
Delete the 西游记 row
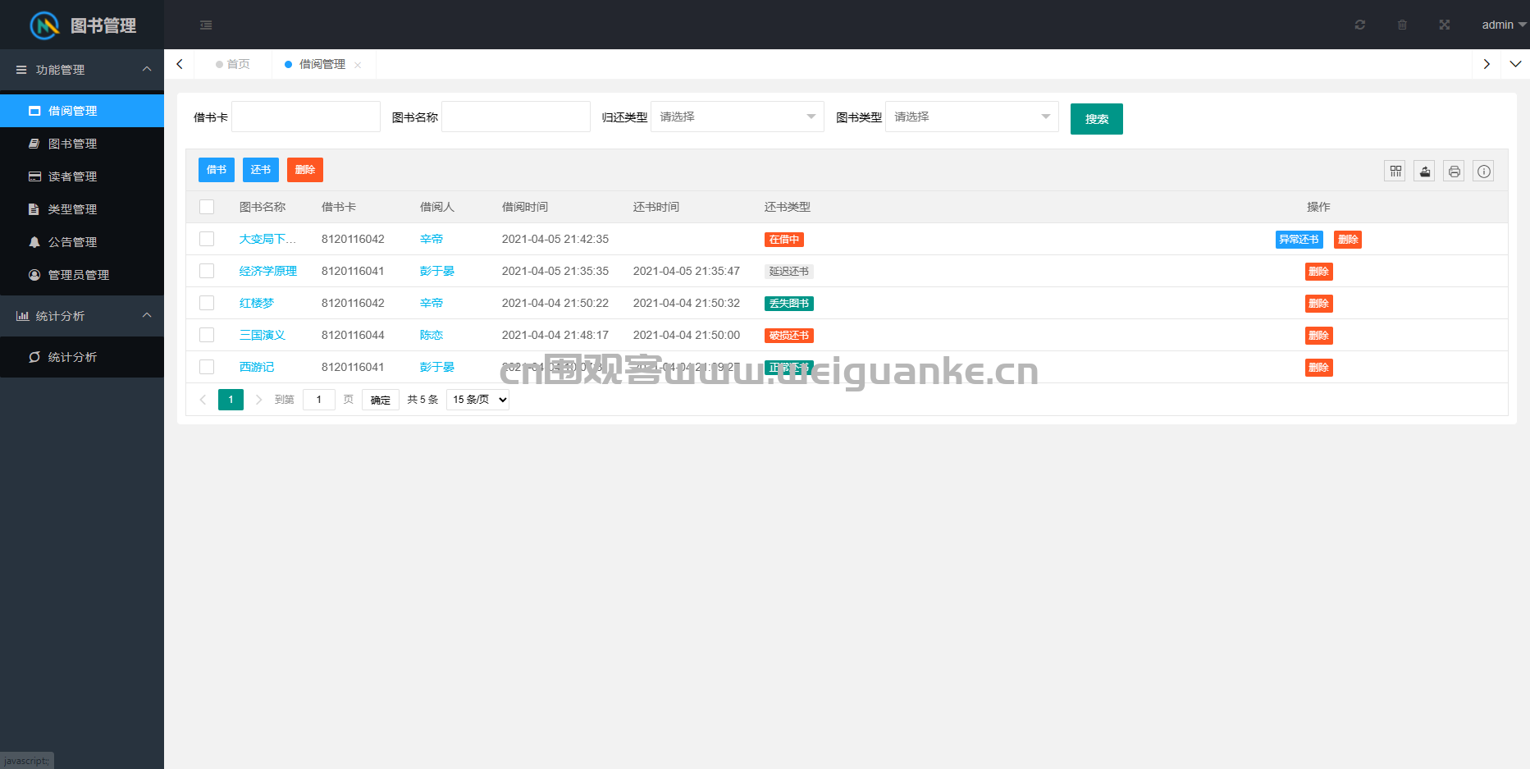coord(1319,368)
